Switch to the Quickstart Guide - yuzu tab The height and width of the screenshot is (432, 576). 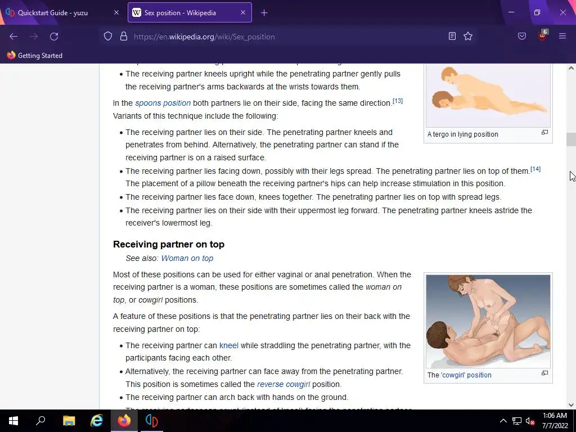pos(62,12)
